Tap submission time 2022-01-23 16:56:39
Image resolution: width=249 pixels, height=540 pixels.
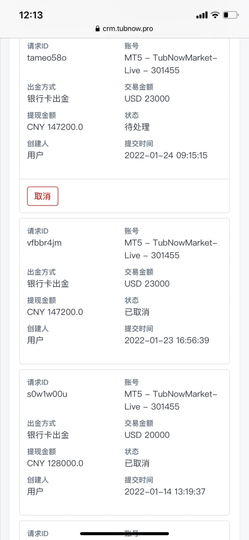coord(167,340)
